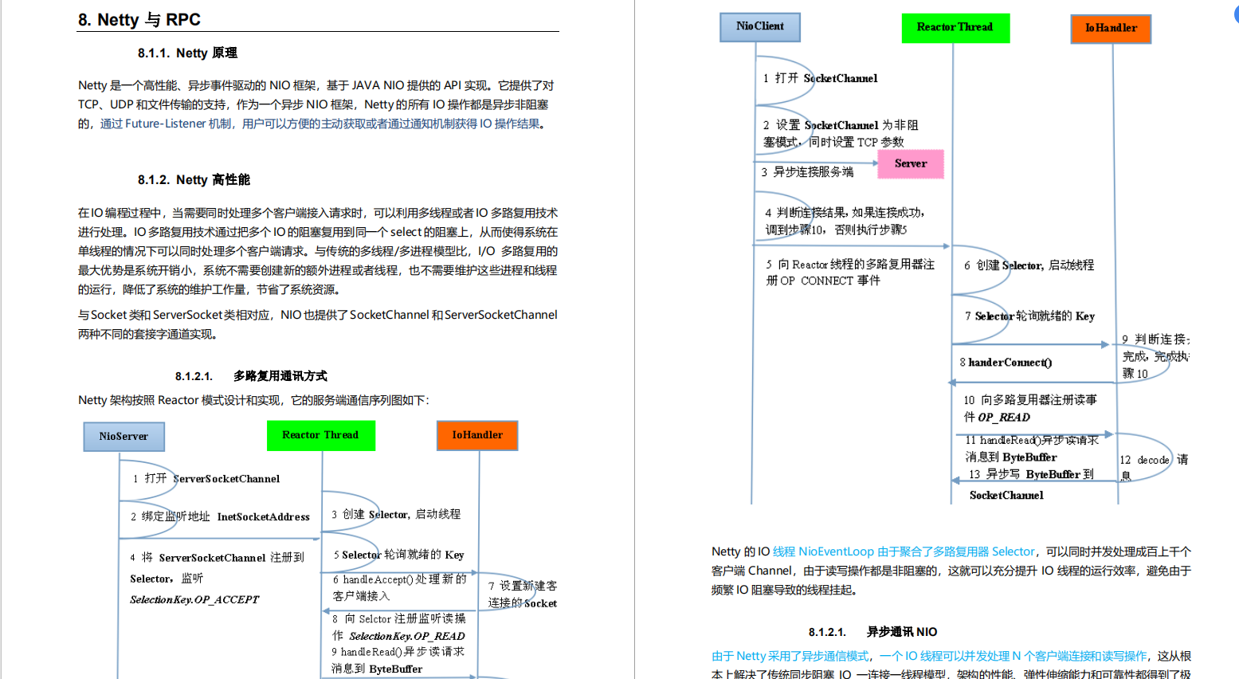The image size is (1239, 679).
Task: Click the "8.1.2.1. 多路复用通讯方式" subheading
Action: (x=251, y=376)
